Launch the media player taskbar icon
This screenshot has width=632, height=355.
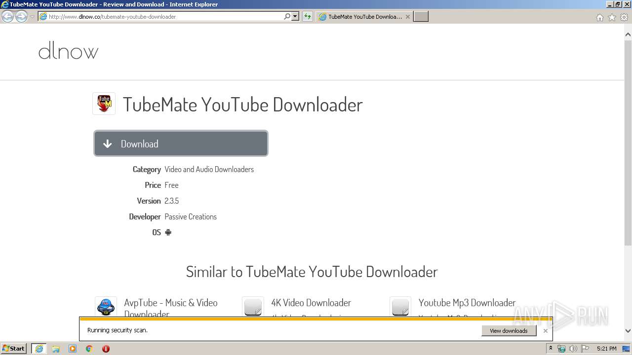pyautogui.click(x=73, y=349)
